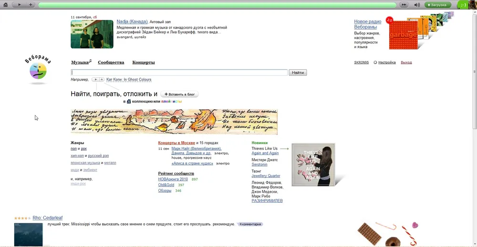Click the Веборама smiley logo
Viewport: 477px width, 247px height.
pos(38,71)
